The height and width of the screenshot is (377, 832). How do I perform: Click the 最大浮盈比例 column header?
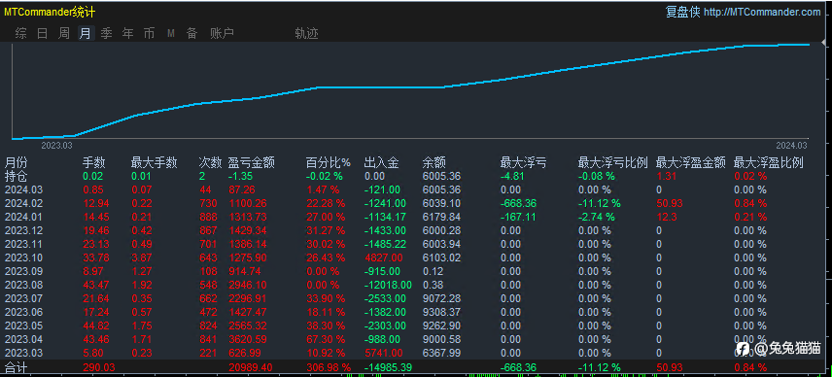[768, 162]
